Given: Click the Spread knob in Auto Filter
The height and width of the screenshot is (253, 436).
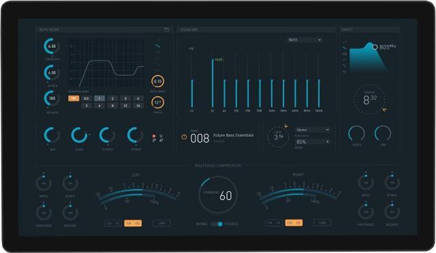Looking at the screenshot, I should click(135, 135).
